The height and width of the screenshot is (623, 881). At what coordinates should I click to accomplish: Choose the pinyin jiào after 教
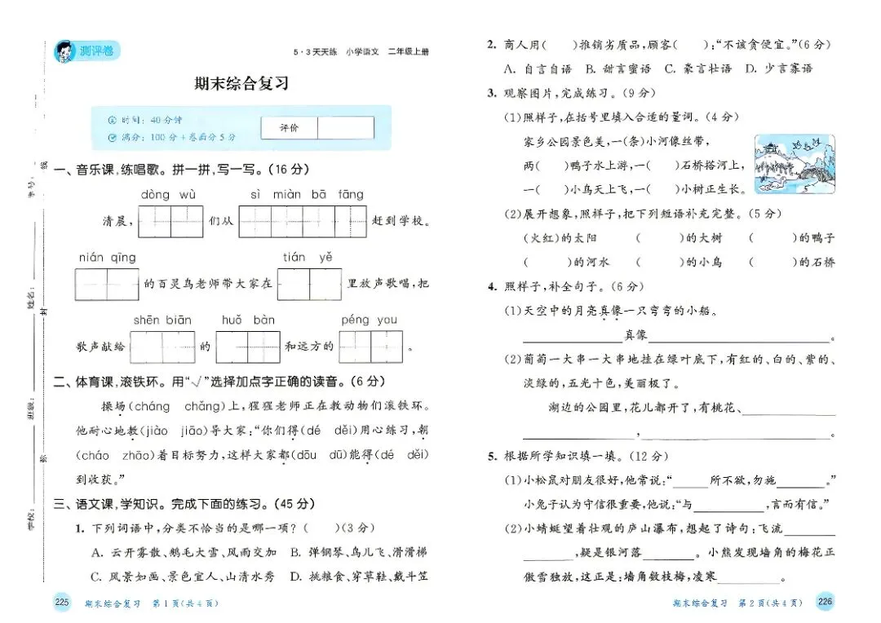coord(157,431)
